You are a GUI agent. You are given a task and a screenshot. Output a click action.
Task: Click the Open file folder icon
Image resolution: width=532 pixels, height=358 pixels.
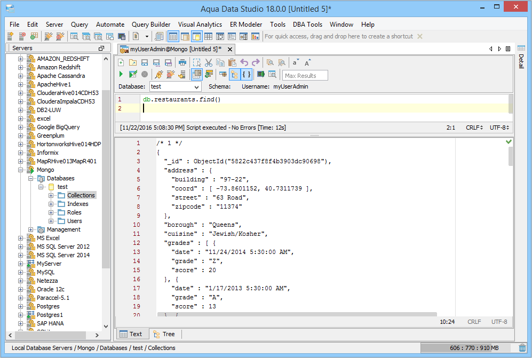[132, 63]
